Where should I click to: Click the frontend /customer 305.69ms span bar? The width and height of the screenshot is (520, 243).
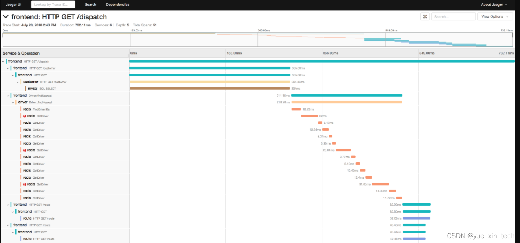click(x=210, y=68)
